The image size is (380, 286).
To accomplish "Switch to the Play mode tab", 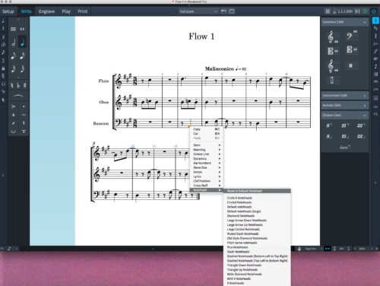I will [66, 11].
